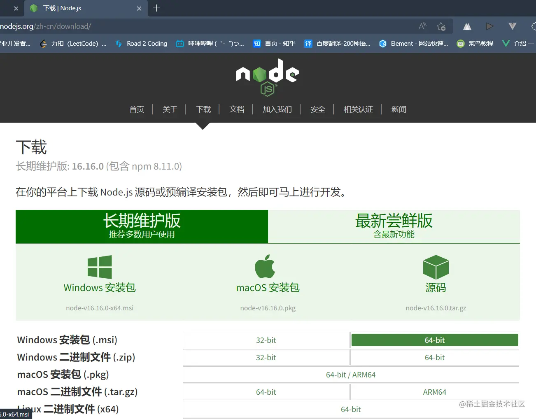The width and height of the screenshot is (536, 419).
Task: Click the 加入我们 link
Action: [277, 109]
